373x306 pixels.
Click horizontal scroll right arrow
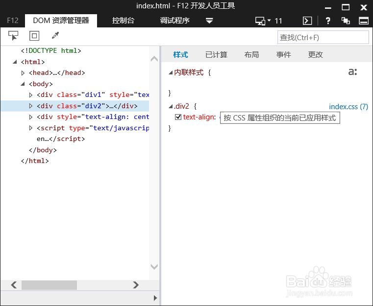point(136,285)
